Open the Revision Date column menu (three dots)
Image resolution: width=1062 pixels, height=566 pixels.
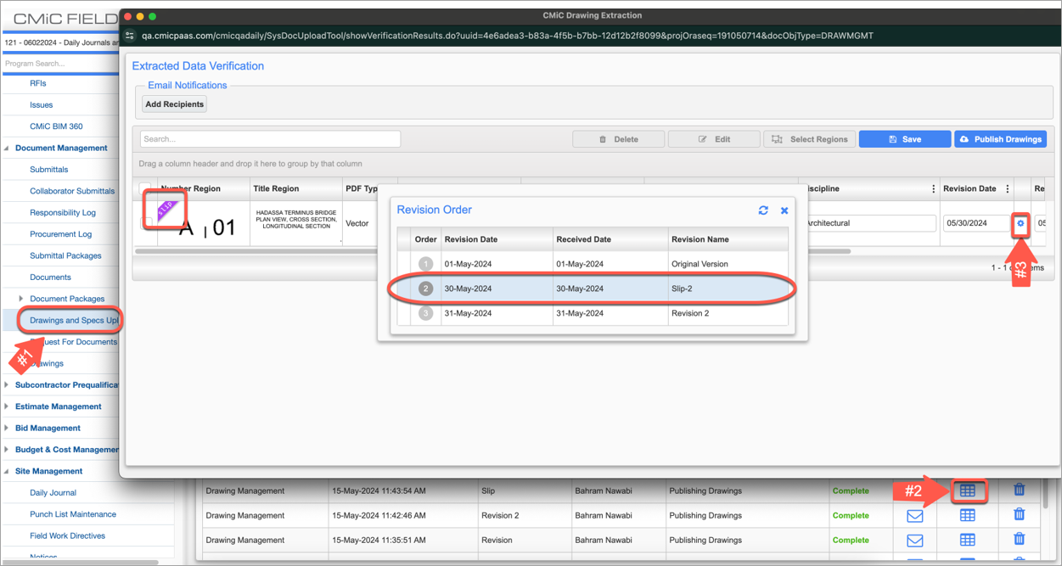click(1008, 189)
